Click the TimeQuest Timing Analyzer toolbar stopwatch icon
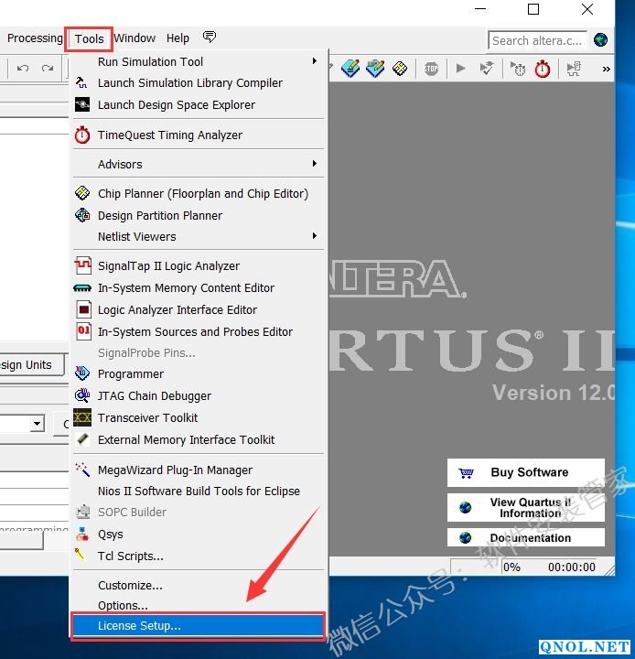 (x=543, y=69)
